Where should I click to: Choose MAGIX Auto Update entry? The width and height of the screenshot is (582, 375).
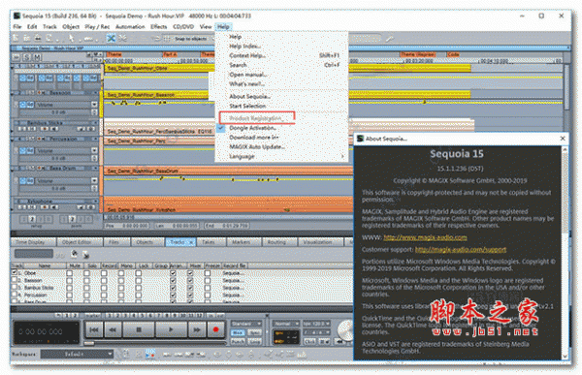click(257, 146)
